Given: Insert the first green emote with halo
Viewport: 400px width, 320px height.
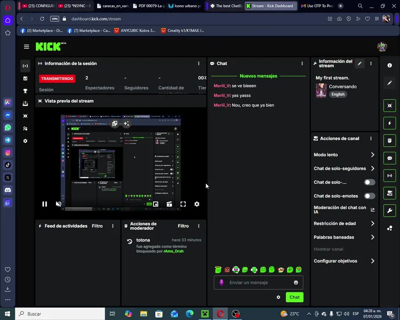Looking at the screenshot, I should pos(218,270).
